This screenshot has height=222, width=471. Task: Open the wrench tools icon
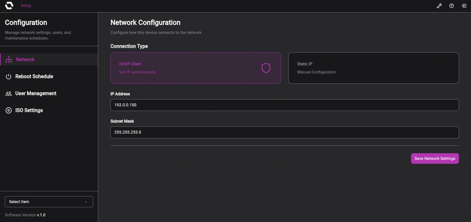coord(439,6)
